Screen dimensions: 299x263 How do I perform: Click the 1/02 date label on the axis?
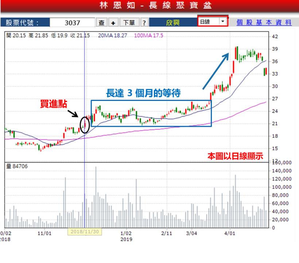(126, 233)
